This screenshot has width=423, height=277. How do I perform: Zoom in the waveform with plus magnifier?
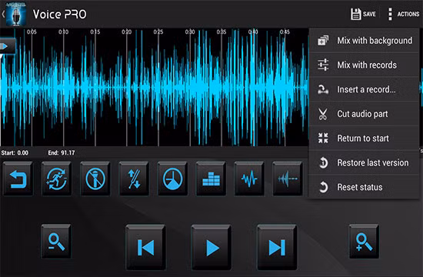click(364, 242)
